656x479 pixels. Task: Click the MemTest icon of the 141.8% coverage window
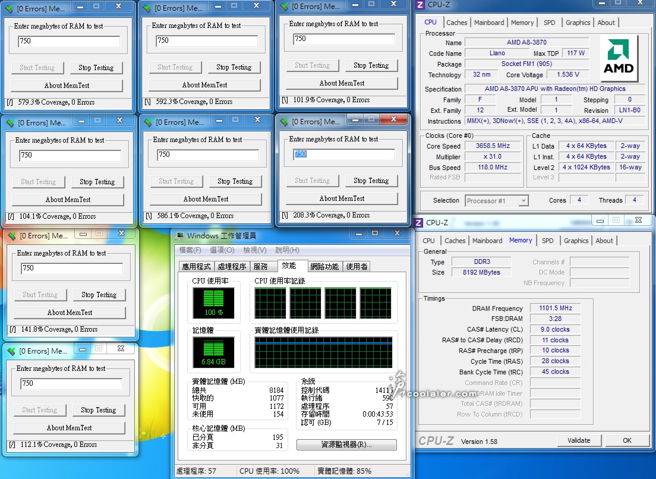click(x=12, y=236)
